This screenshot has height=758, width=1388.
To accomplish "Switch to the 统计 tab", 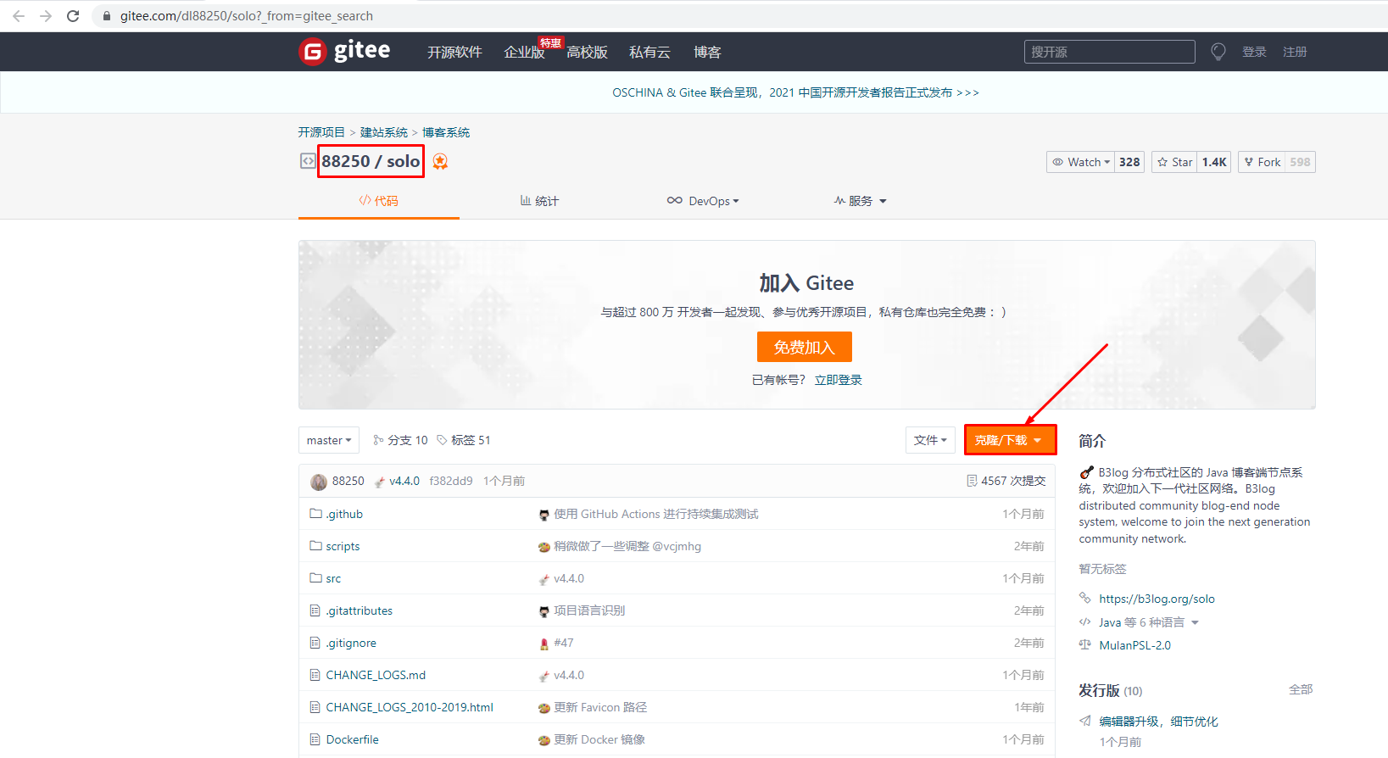I will click(539, 201).
